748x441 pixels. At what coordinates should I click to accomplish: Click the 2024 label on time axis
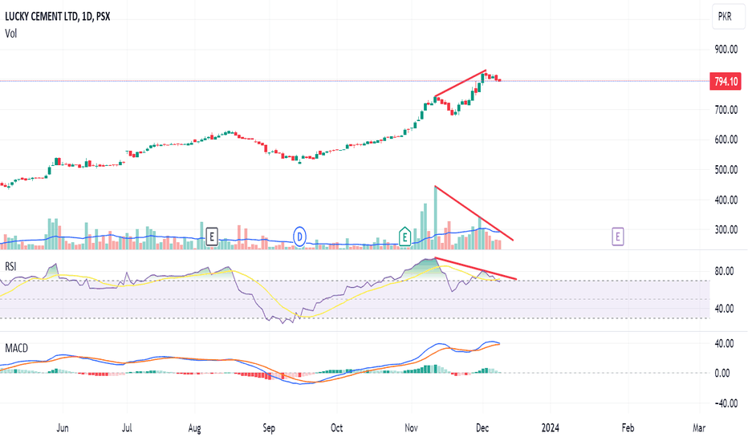550,427
